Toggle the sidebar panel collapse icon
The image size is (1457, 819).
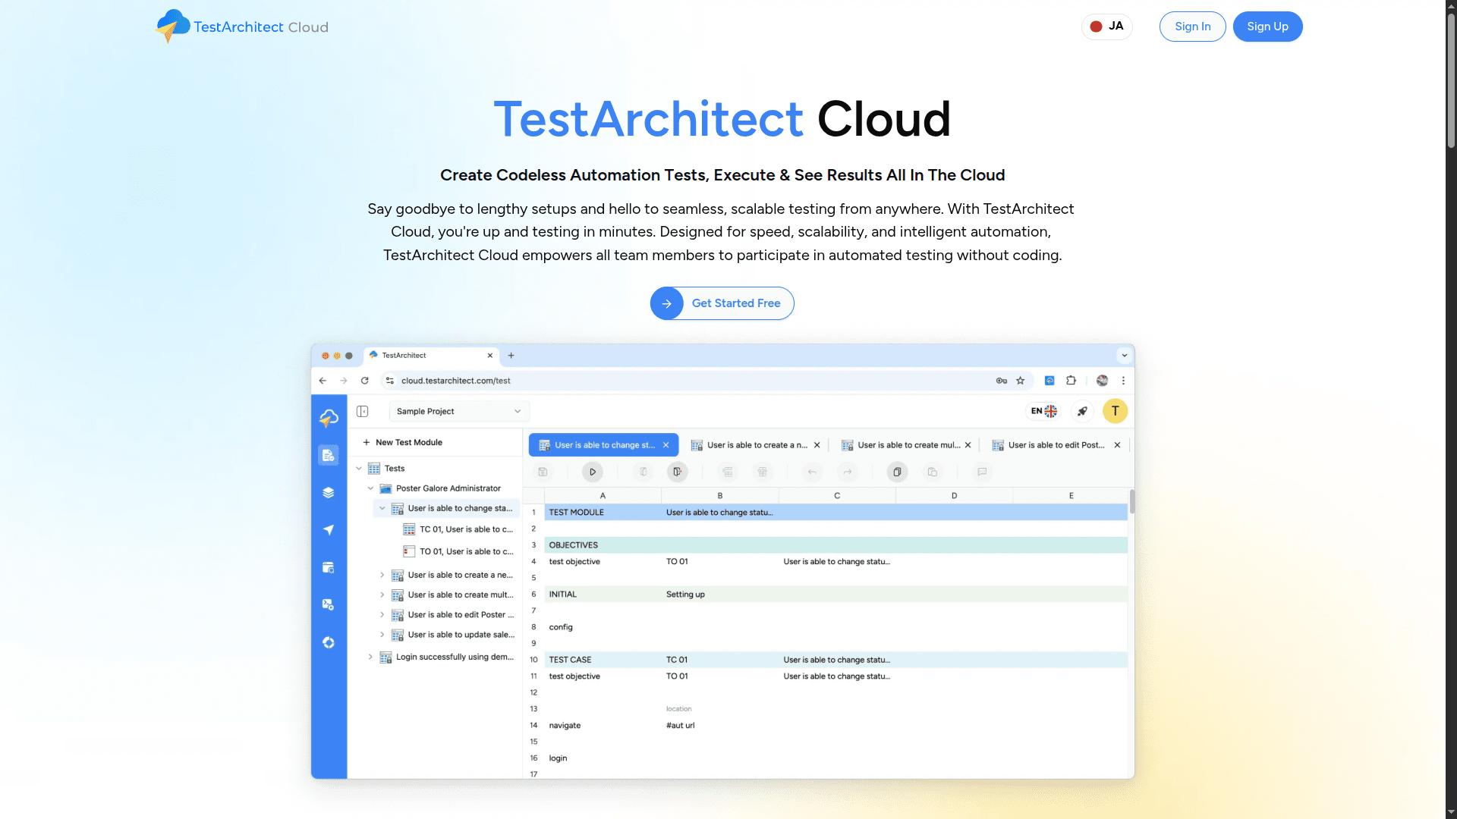coord(363,411)
